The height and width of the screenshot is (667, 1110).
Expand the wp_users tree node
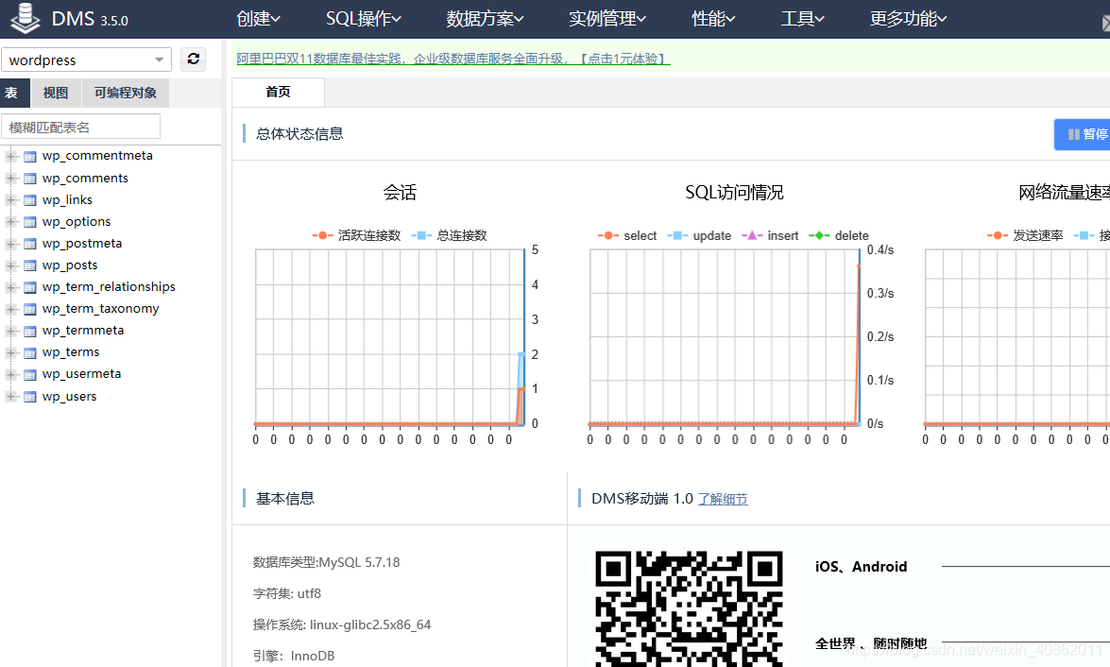coord(10,397)
